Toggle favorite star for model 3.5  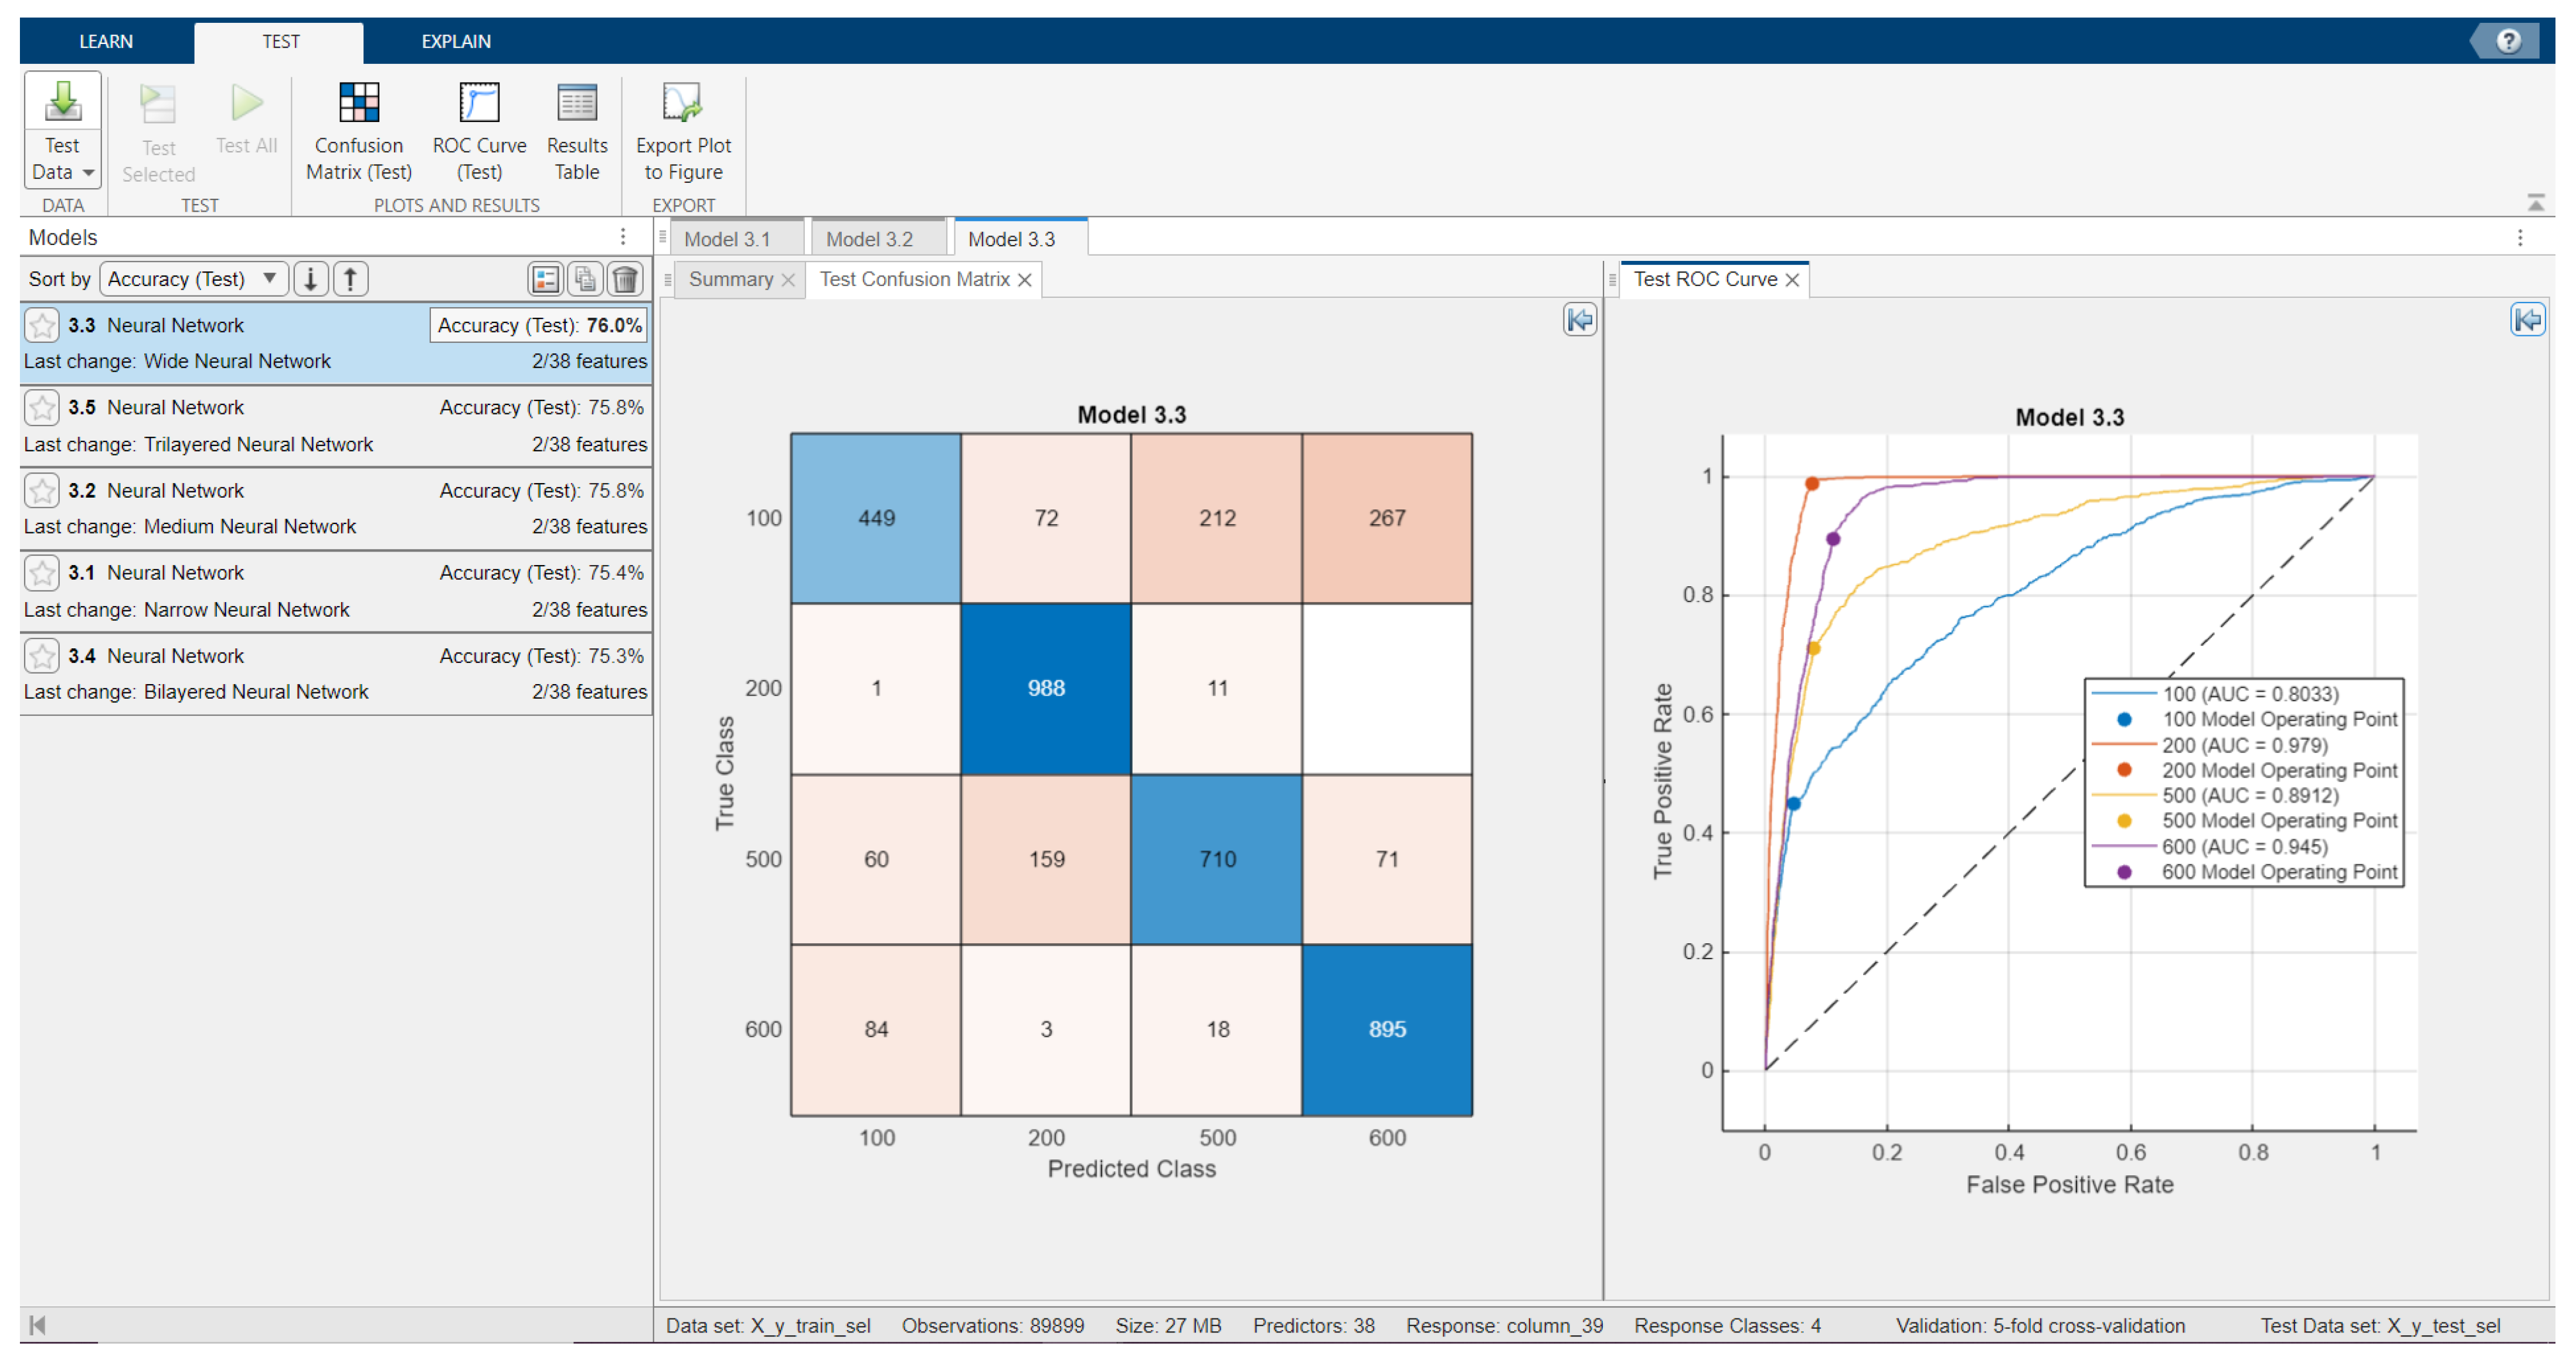[42, 408]
